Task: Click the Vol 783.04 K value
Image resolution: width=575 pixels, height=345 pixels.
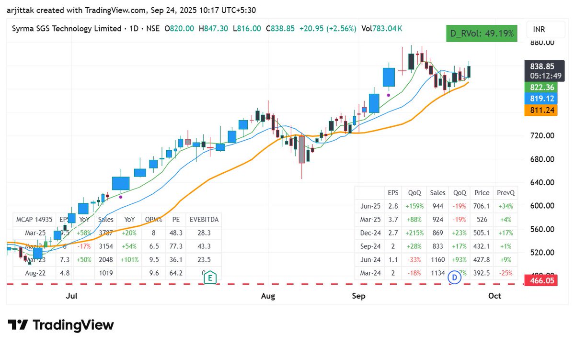Action: coord(382,29)
